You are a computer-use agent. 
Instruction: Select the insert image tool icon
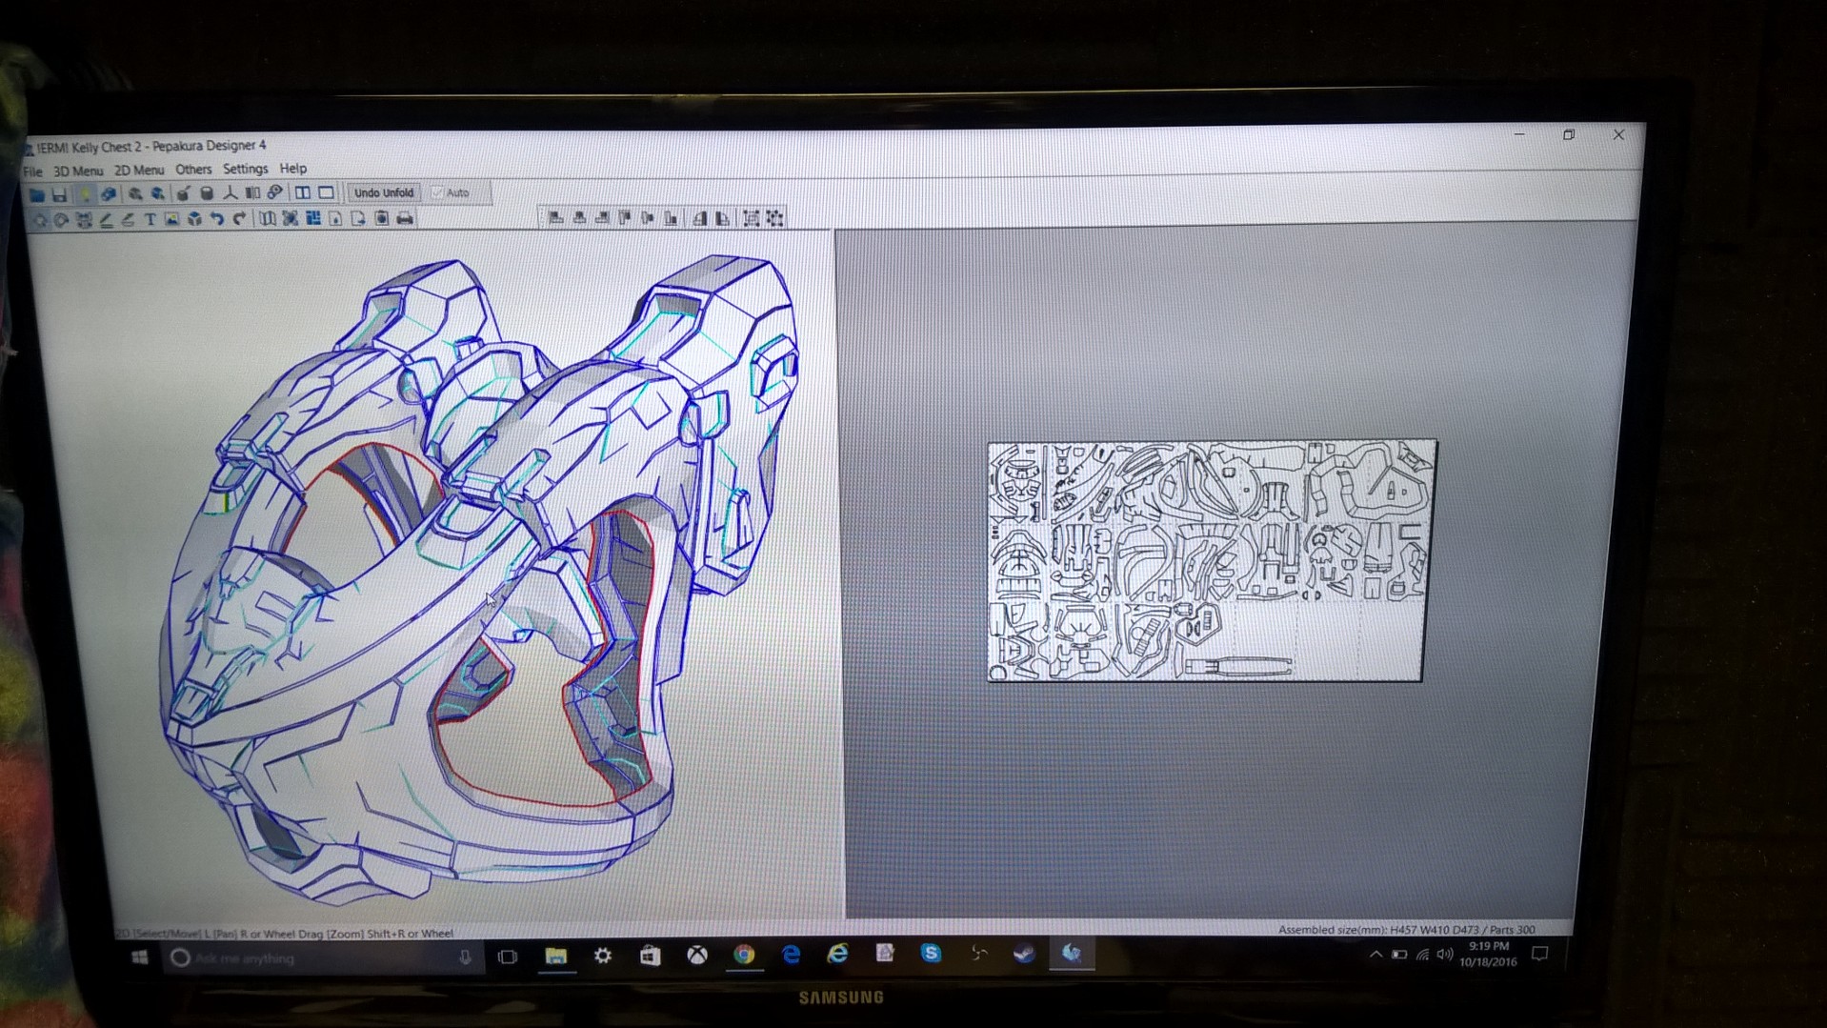171,219
